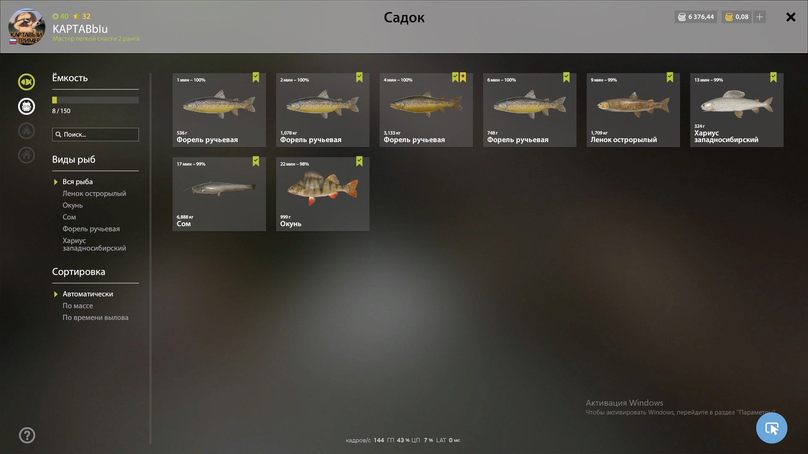The height and width of the screenshot is (454, 808).
Task: Toggle green bookmark on the Сом card
Action: (256, 161)
